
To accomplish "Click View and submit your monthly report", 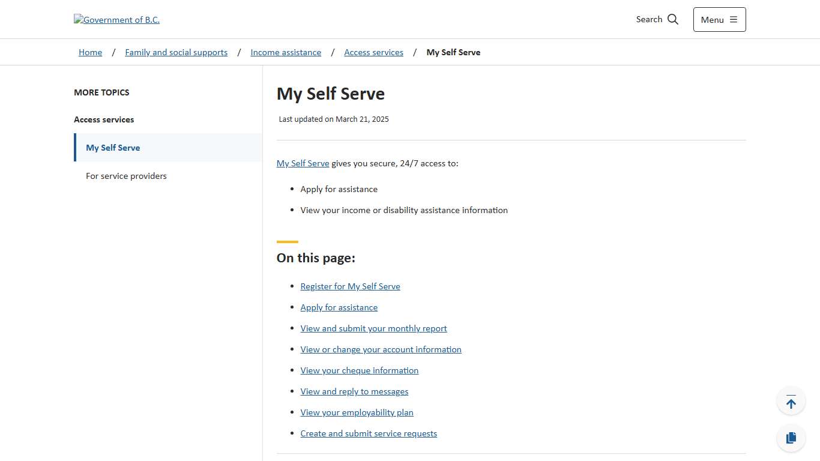I will [x=373, y=328].
